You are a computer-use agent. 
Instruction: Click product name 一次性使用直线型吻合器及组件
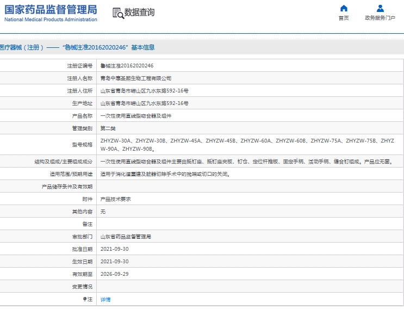pyautogui.click(x=136, y=116)
